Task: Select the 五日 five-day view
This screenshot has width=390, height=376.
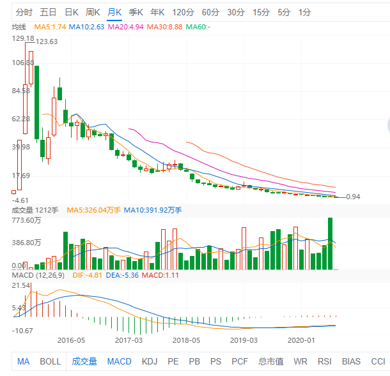Action: pyautogui.click(x=48, y=12)
